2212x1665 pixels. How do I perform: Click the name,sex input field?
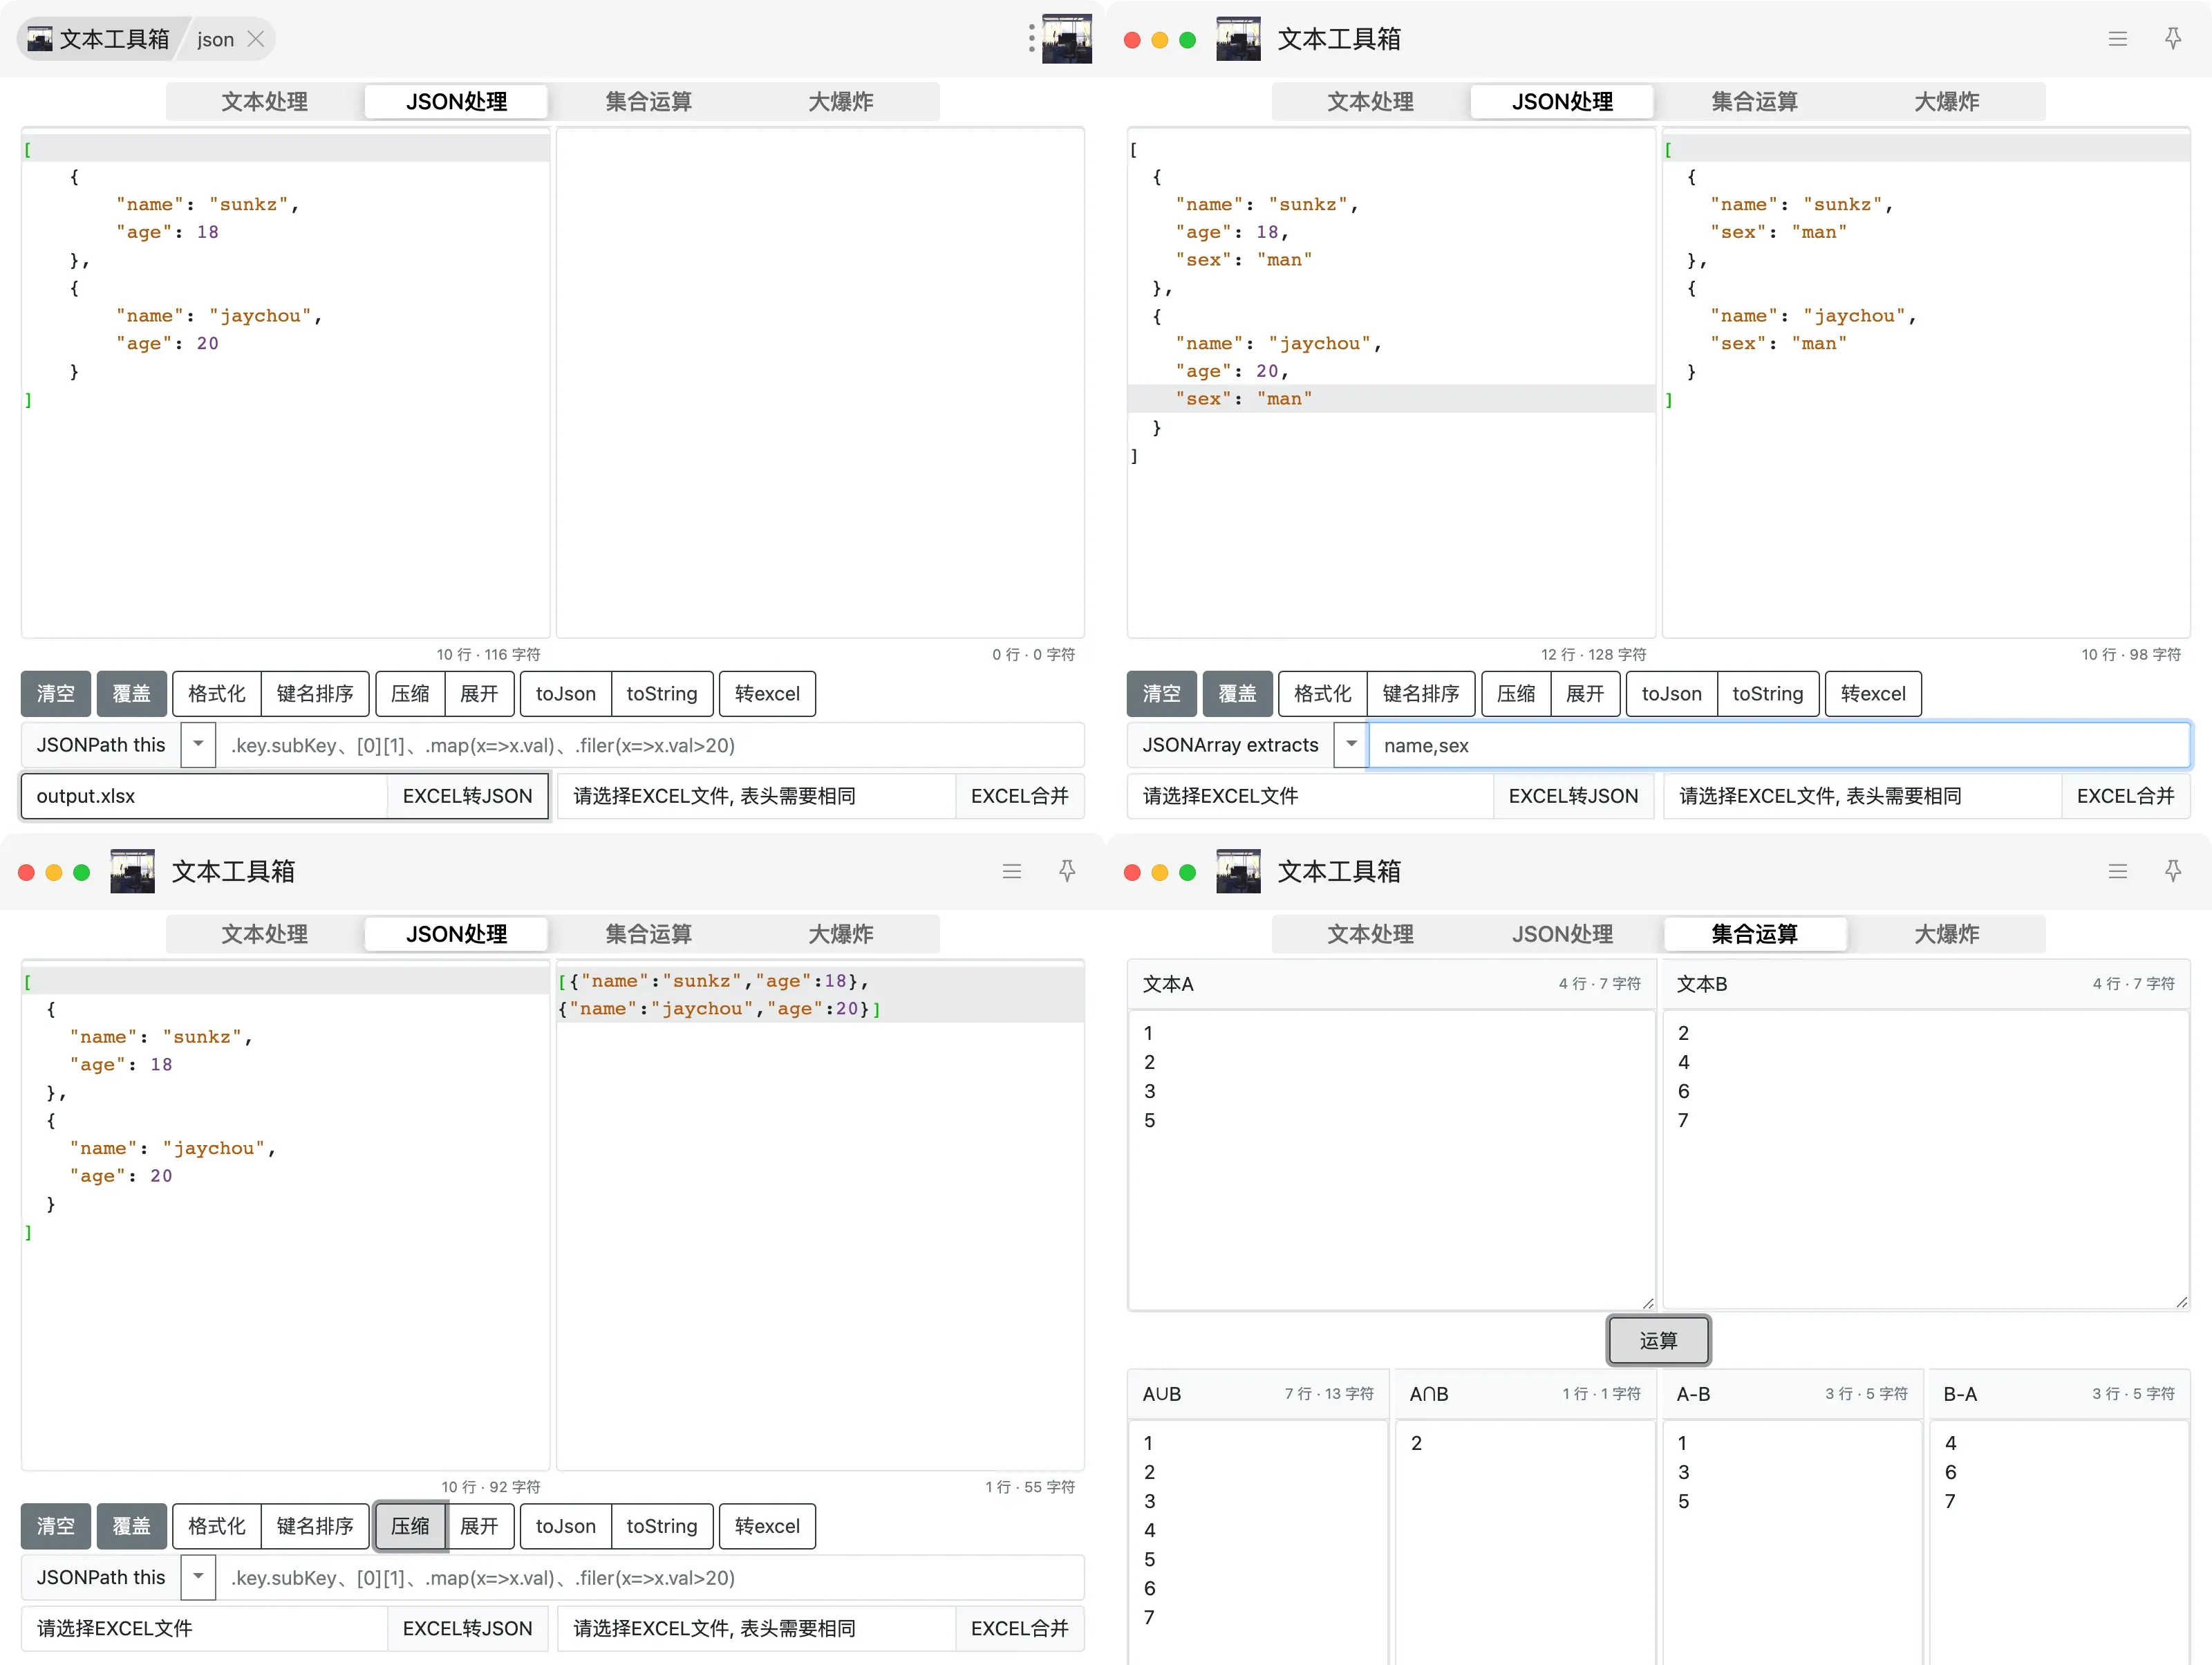1778,745
